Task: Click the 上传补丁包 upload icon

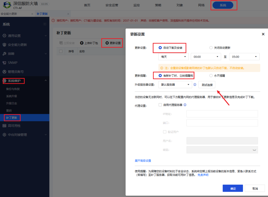Action: coord(82,43)
